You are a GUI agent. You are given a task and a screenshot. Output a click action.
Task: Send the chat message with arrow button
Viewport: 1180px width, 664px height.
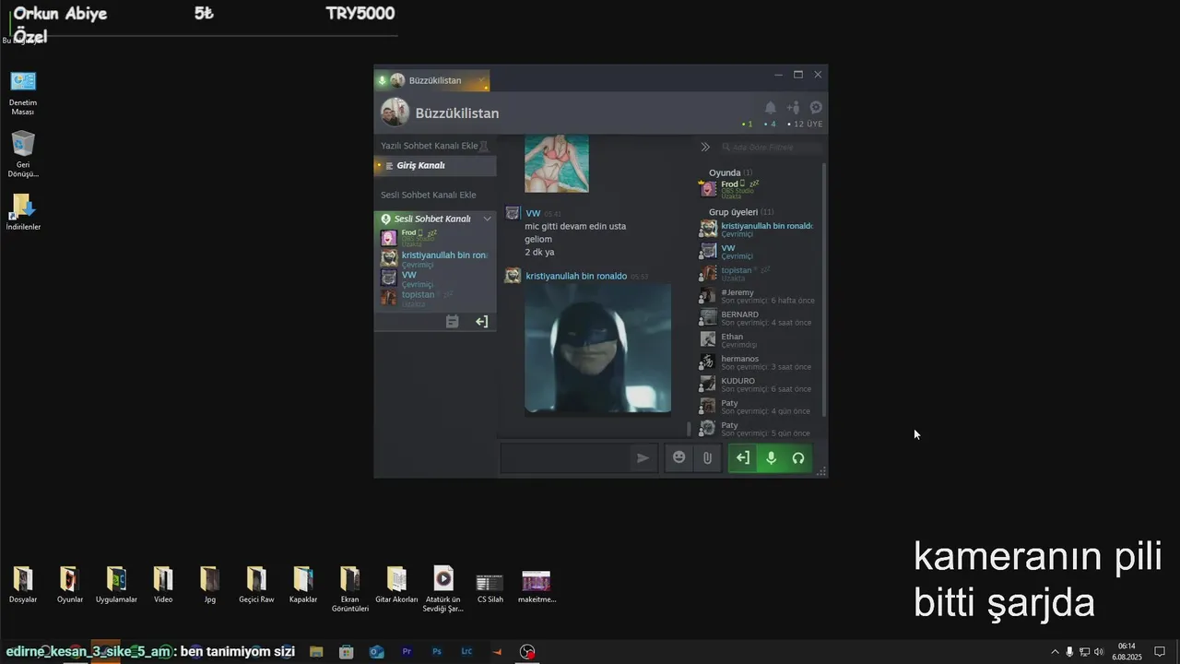click(643, 457)
